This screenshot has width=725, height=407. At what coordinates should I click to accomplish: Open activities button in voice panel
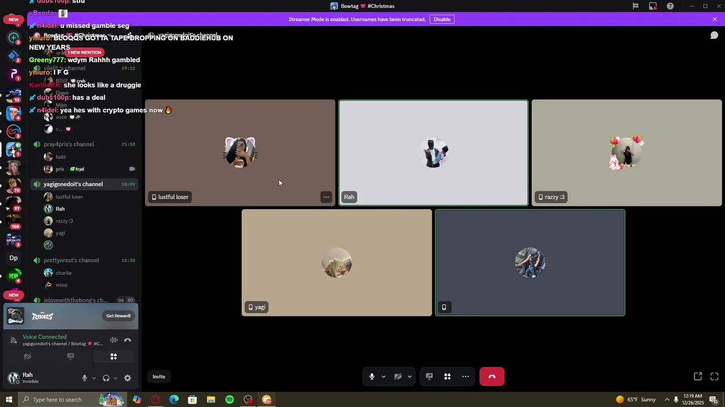[x=113, y=357]
